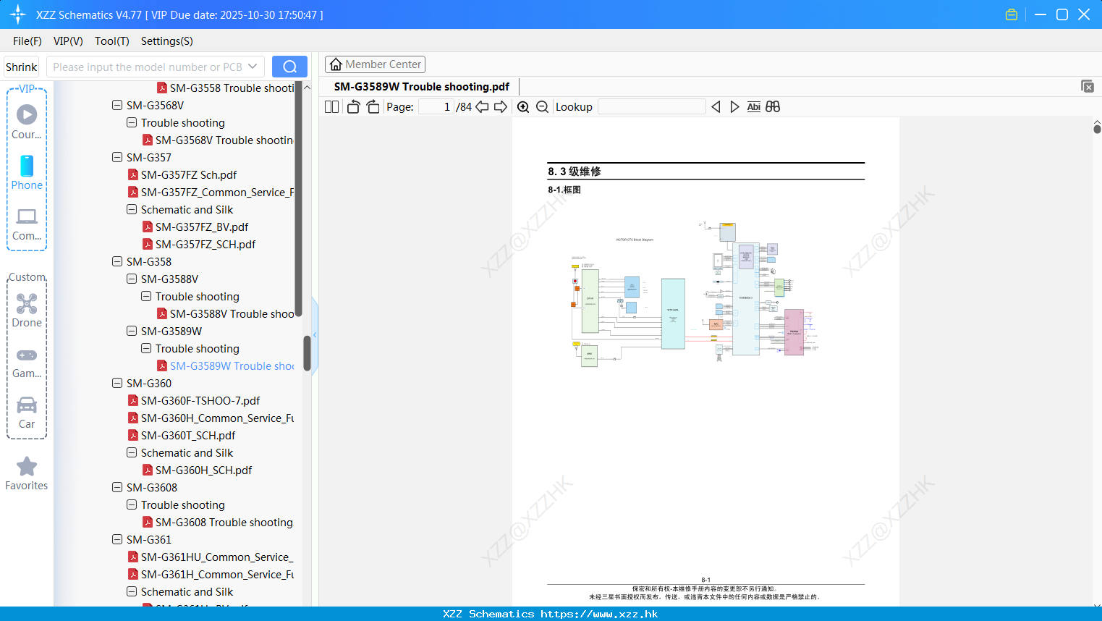Open the XZZ website link in status bar
Screen dimensions: 1102x621
[599, 614]
